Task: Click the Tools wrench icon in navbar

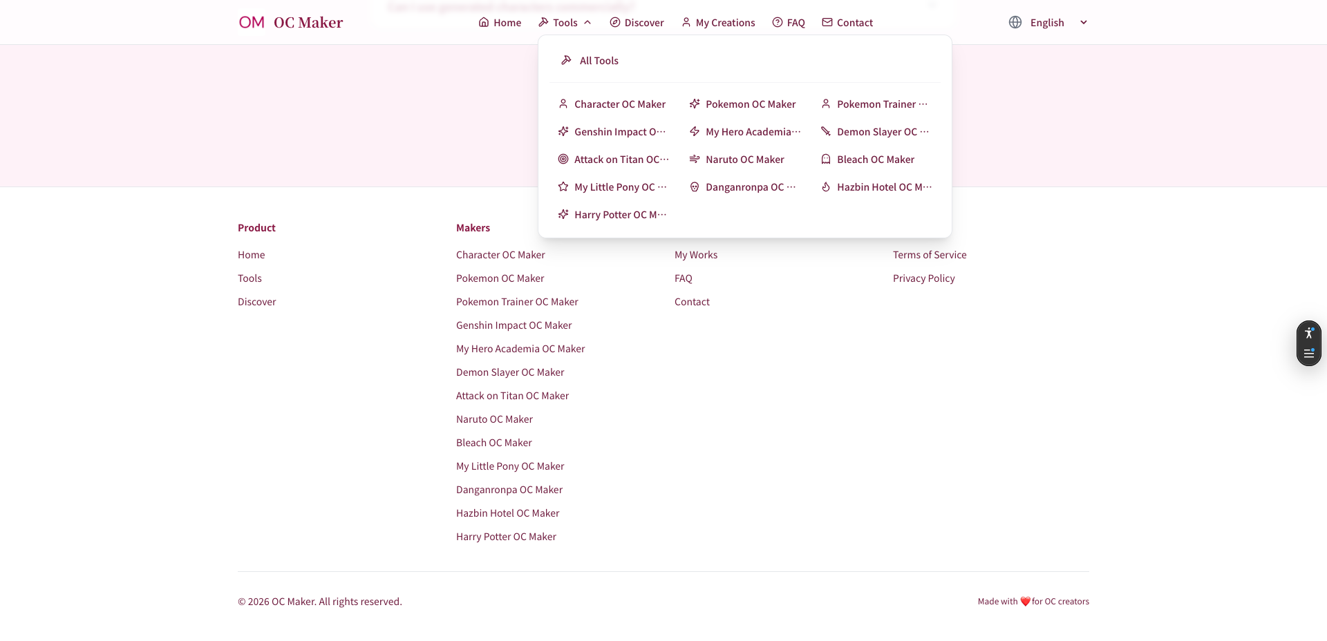Action: click(x=543, y=22)
